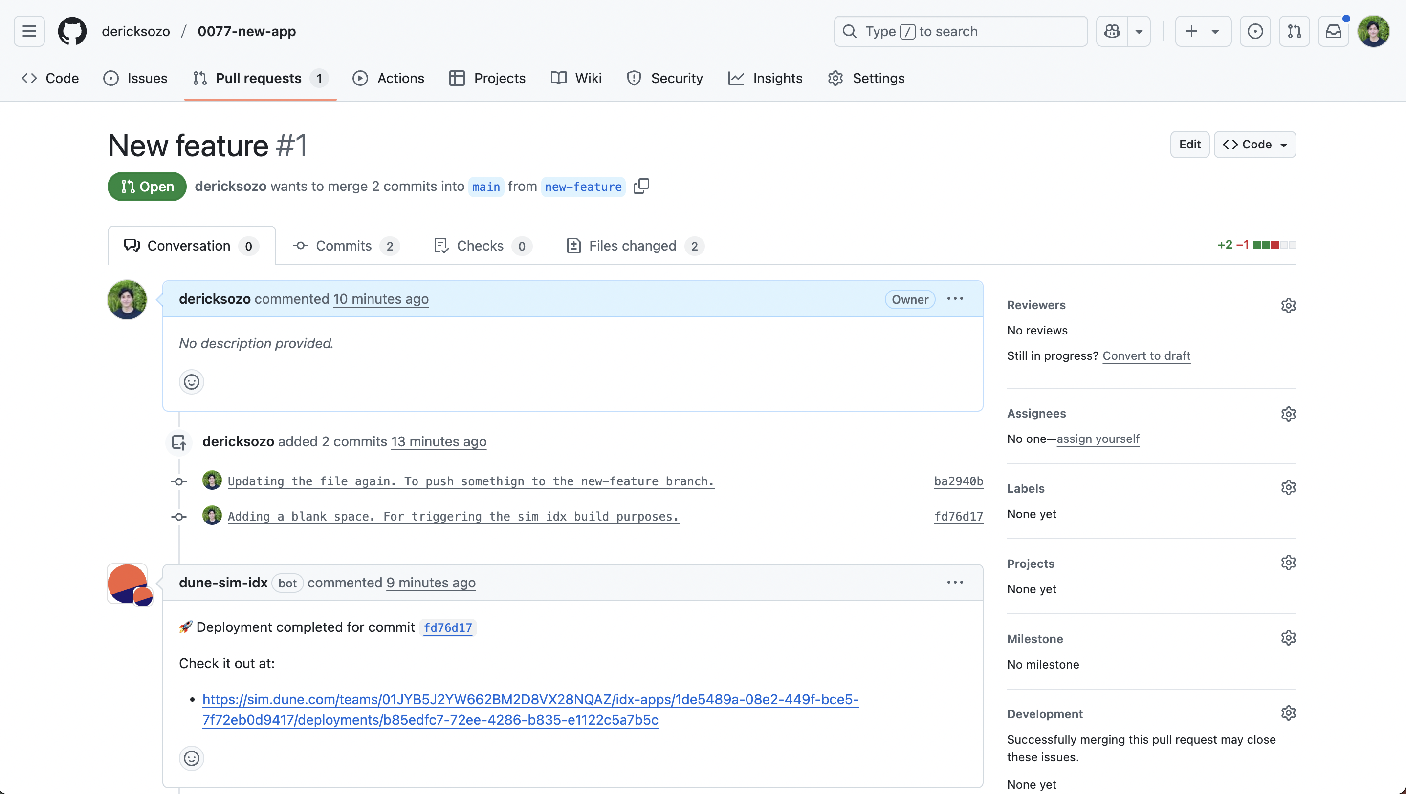Add emoji reaction to dericksozo's comment
This screenshot has width=1406, height=794.
click(x=191, y=382)
